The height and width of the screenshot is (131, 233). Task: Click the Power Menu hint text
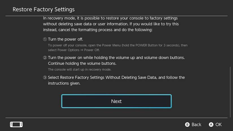pyautogui.click(x=117, y=45)
